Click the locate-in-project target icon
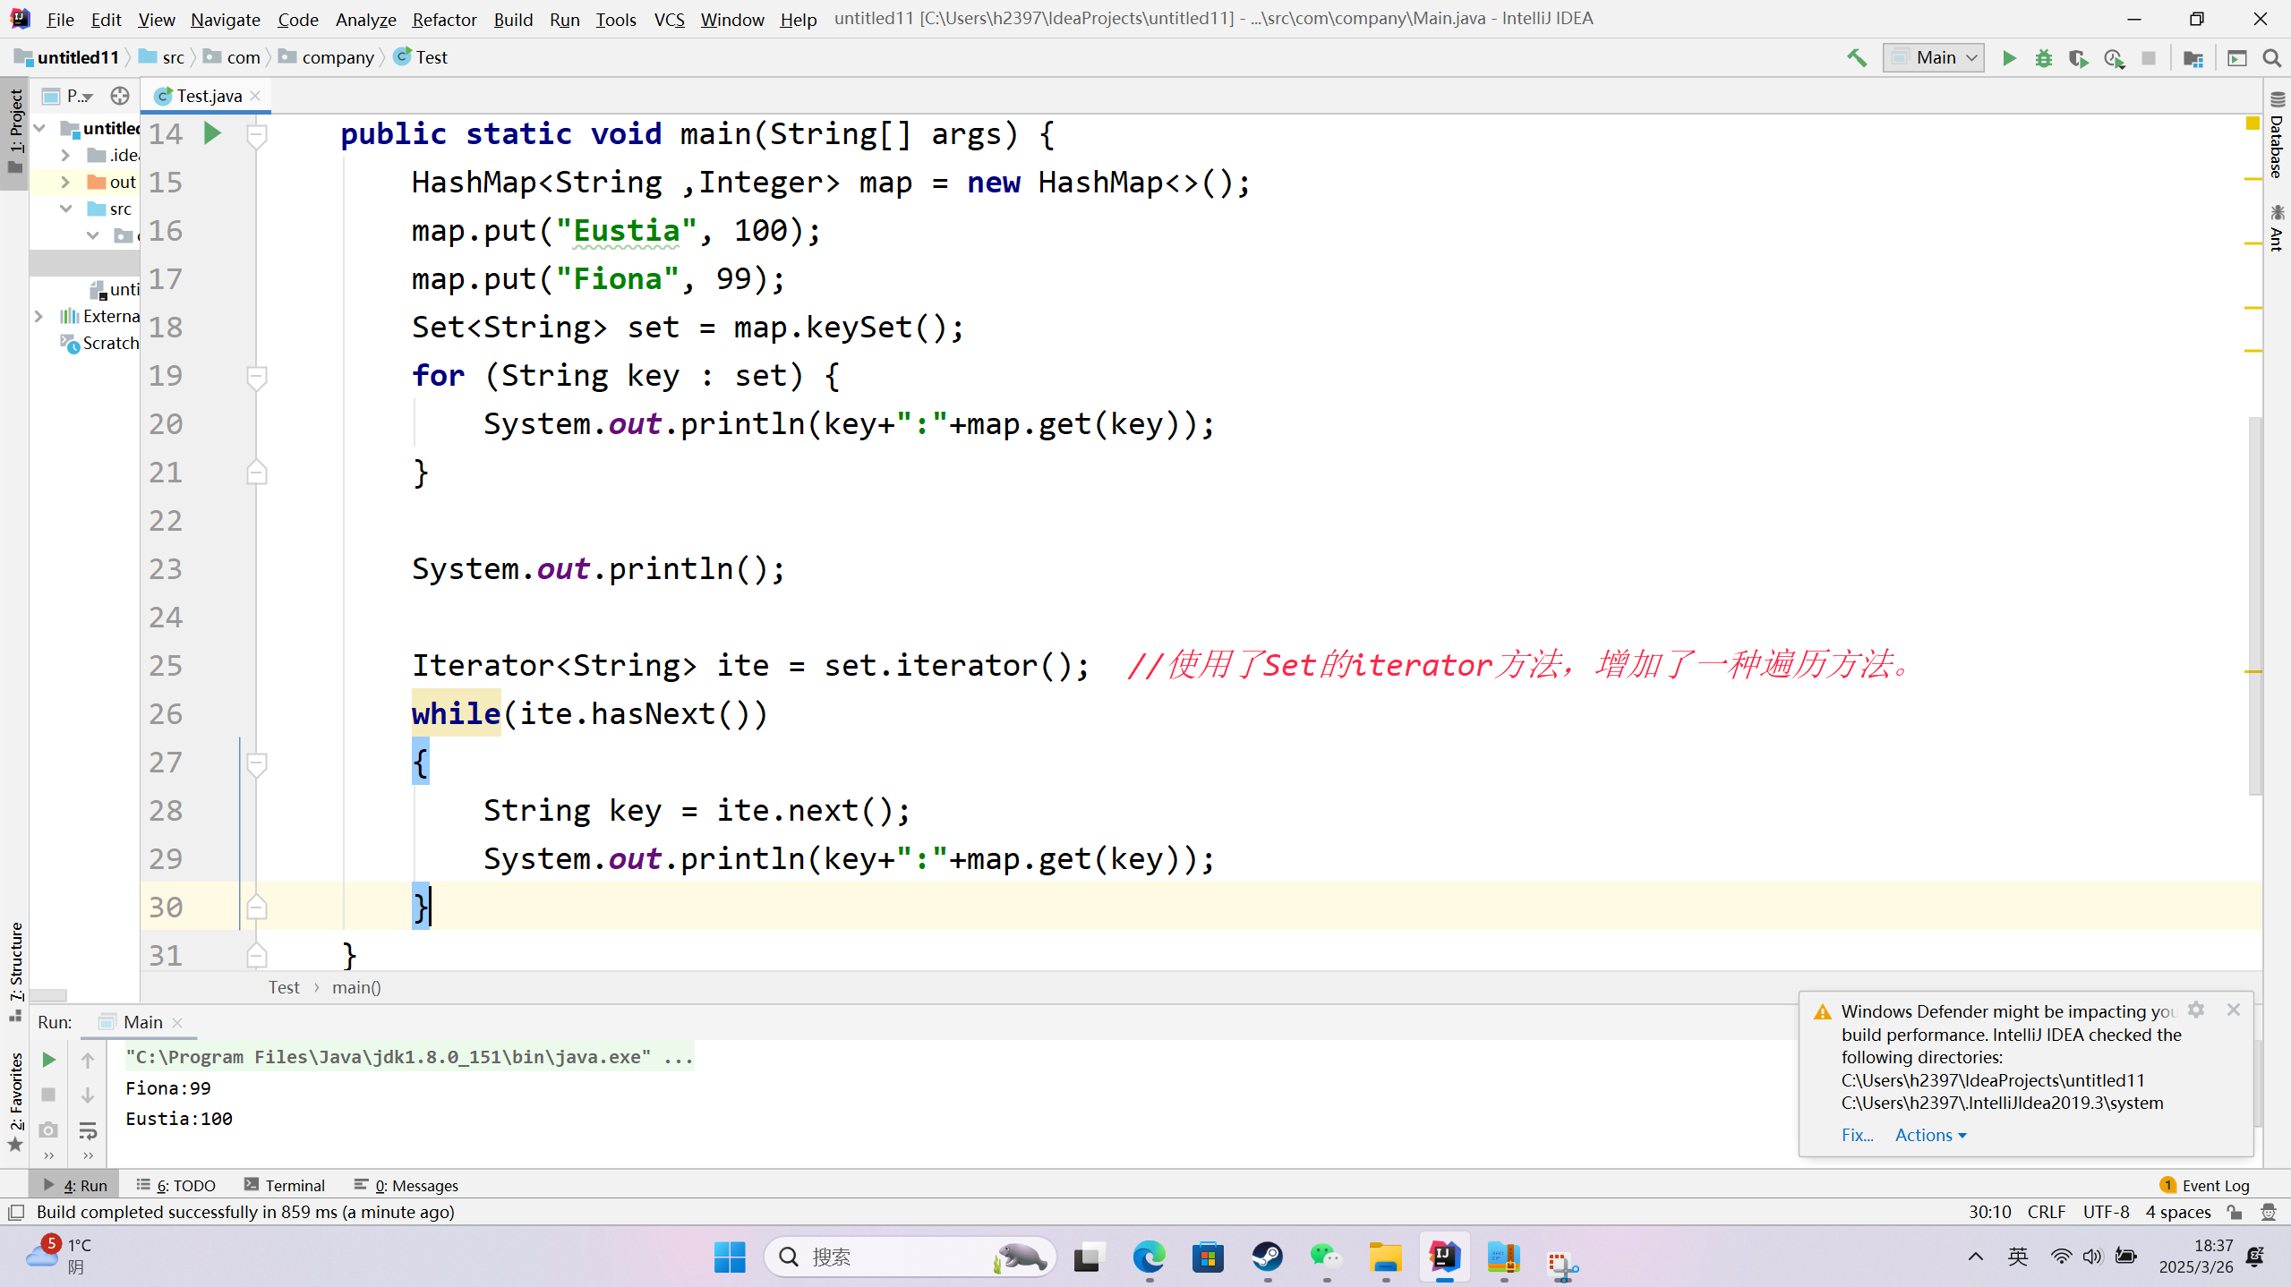The height and width of the screenshot is (1287, 2291). 119,96
